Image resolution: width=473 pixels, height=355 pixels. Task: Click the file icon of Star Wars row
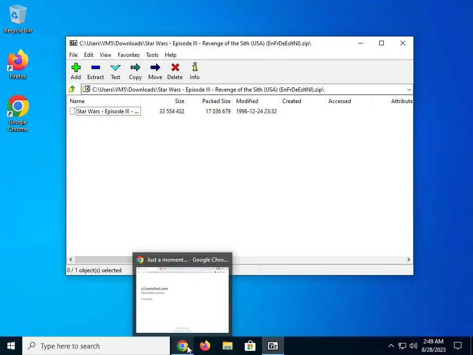(x=73, y=111)
